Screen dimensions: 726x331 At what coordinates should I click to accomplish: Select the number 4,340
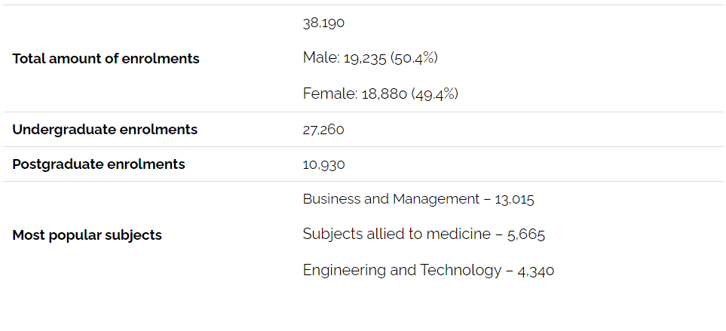pos(536,270)
